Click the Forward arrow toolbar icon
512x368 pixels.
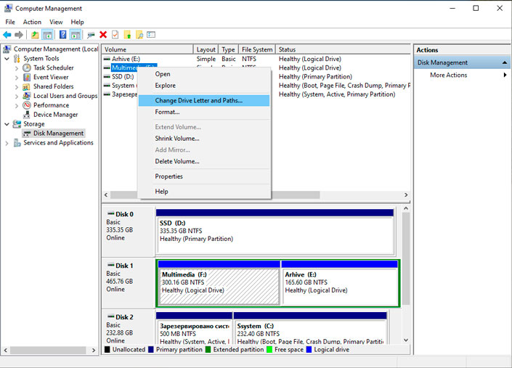[x=19, y=35]
